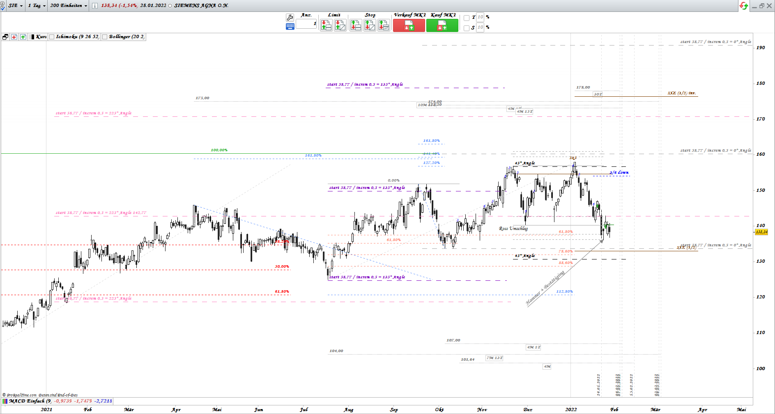This screenshot has height=414, width=775.
Task: Click the 28.01.2022 date in header
Action: click(x=153, y=6)
